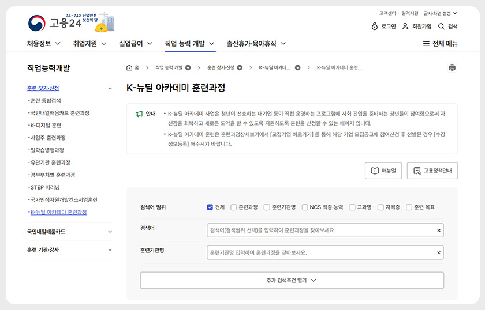Check the NCS 직종·능력 checkbox
This screenshot has width=485, height=310.
tap(305, 207)
